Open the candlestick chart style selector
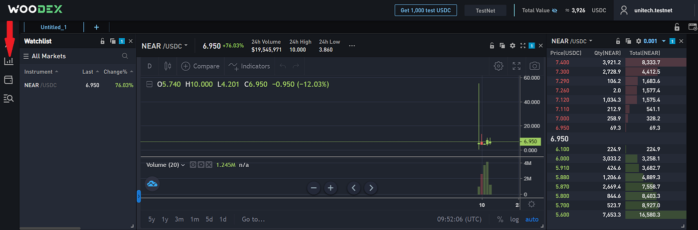 (x=168, y=66)
